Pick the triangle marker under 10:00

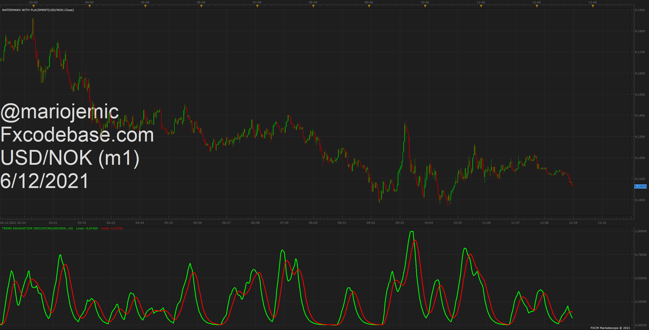pyautogui.click(x=425, y=6)
